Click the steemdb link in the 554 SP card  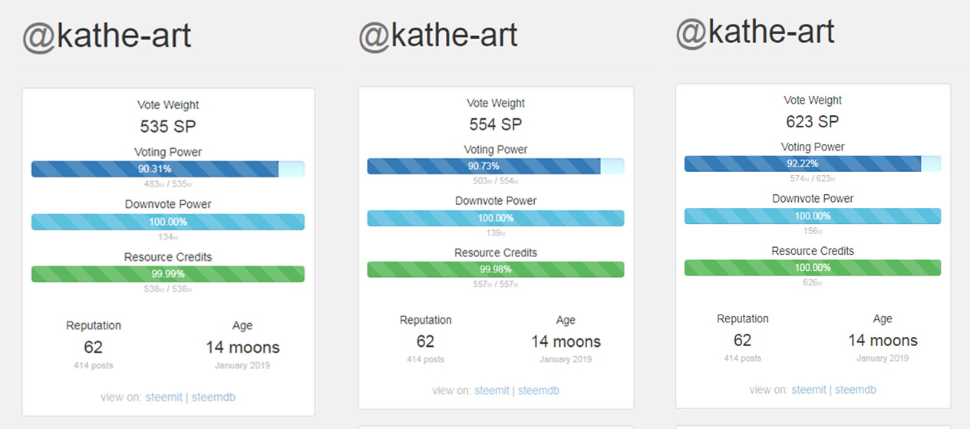(x=539, y=391)
